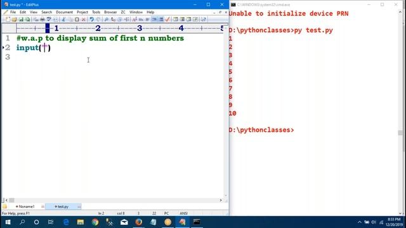The width and height of the screenshot is (406, 228).
Task: Open the Window menu
Action: pyautogui.click(x=136, y=12)
